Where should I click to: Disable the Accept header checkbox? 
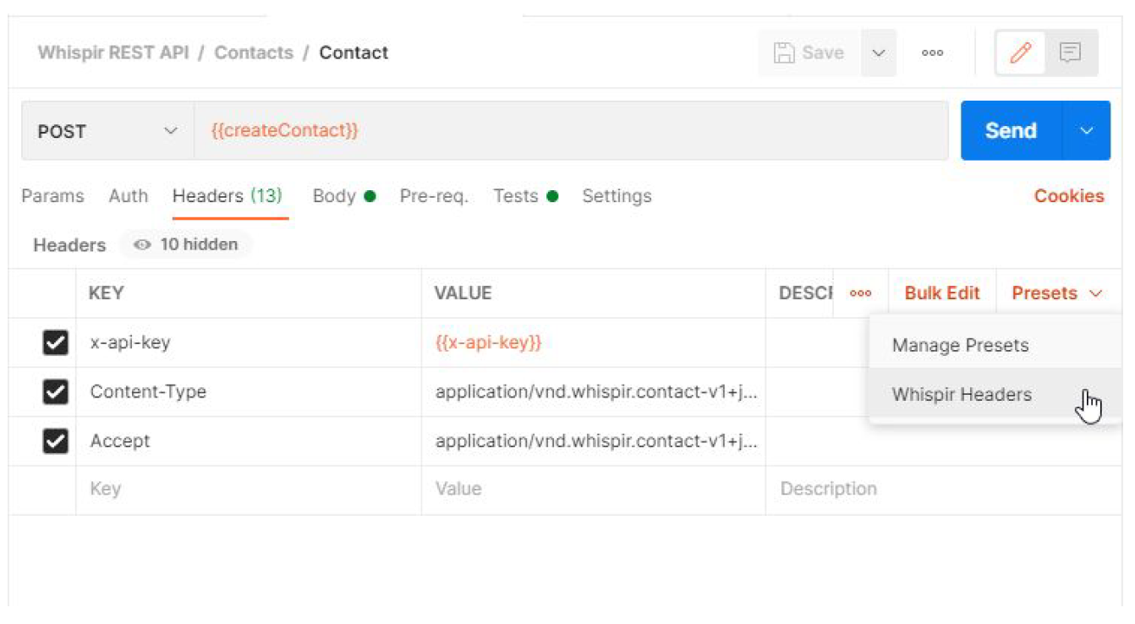point(55,441)
